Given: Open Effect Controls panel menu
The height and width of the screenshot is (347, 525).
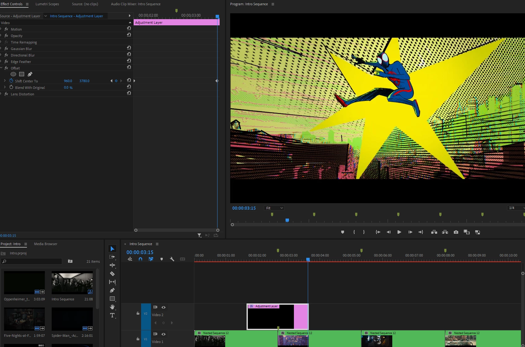Looking at the screenshot, I should (x=27, y=4).
